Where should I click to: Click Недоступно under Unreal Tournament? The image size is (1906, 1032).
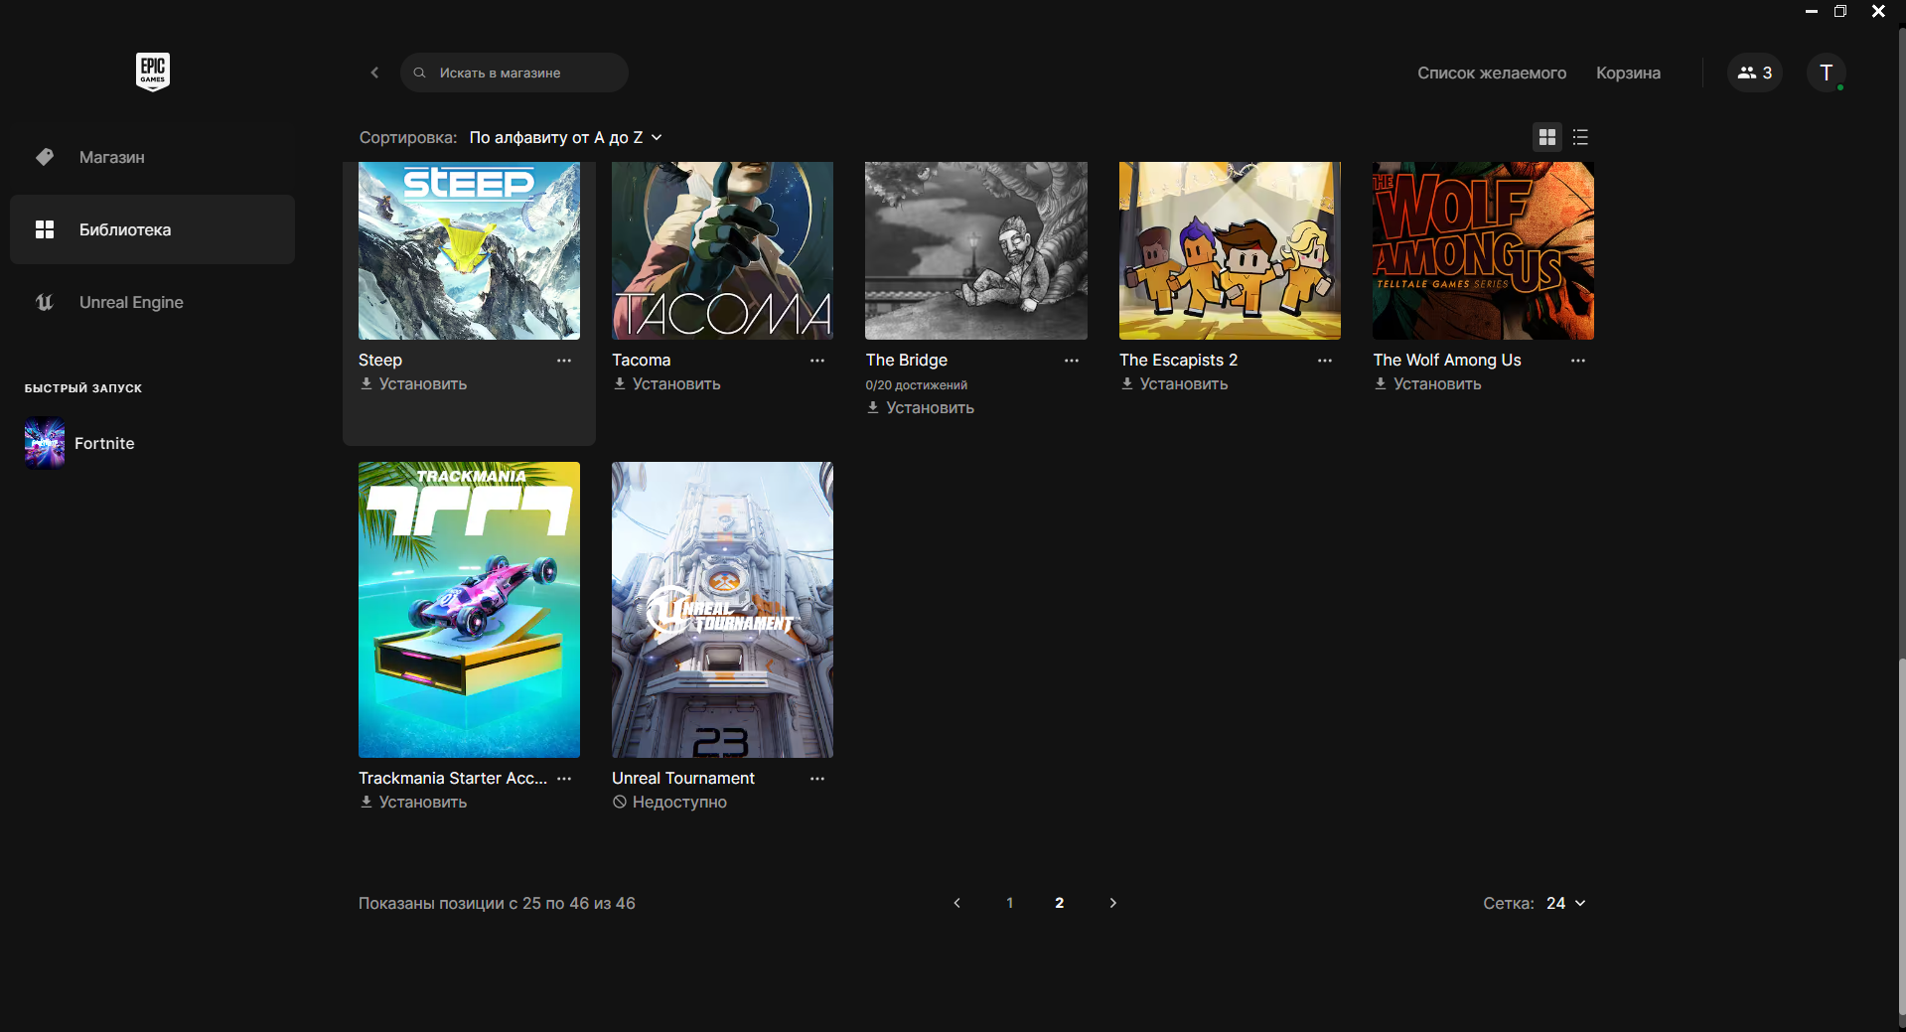pos(669,802)
